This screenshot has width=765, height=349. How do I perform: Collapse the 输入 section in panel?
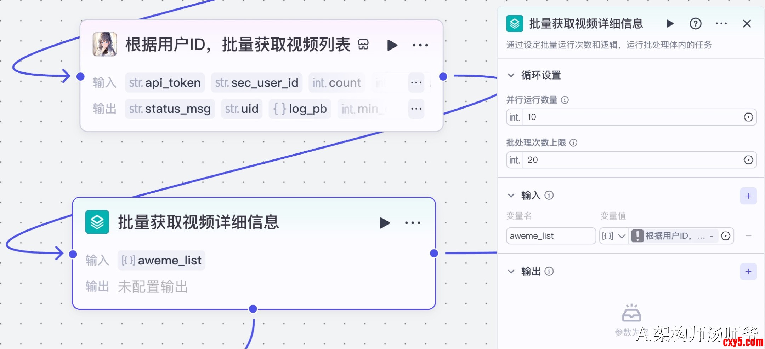pyautogui.click(x=511, y=196)
